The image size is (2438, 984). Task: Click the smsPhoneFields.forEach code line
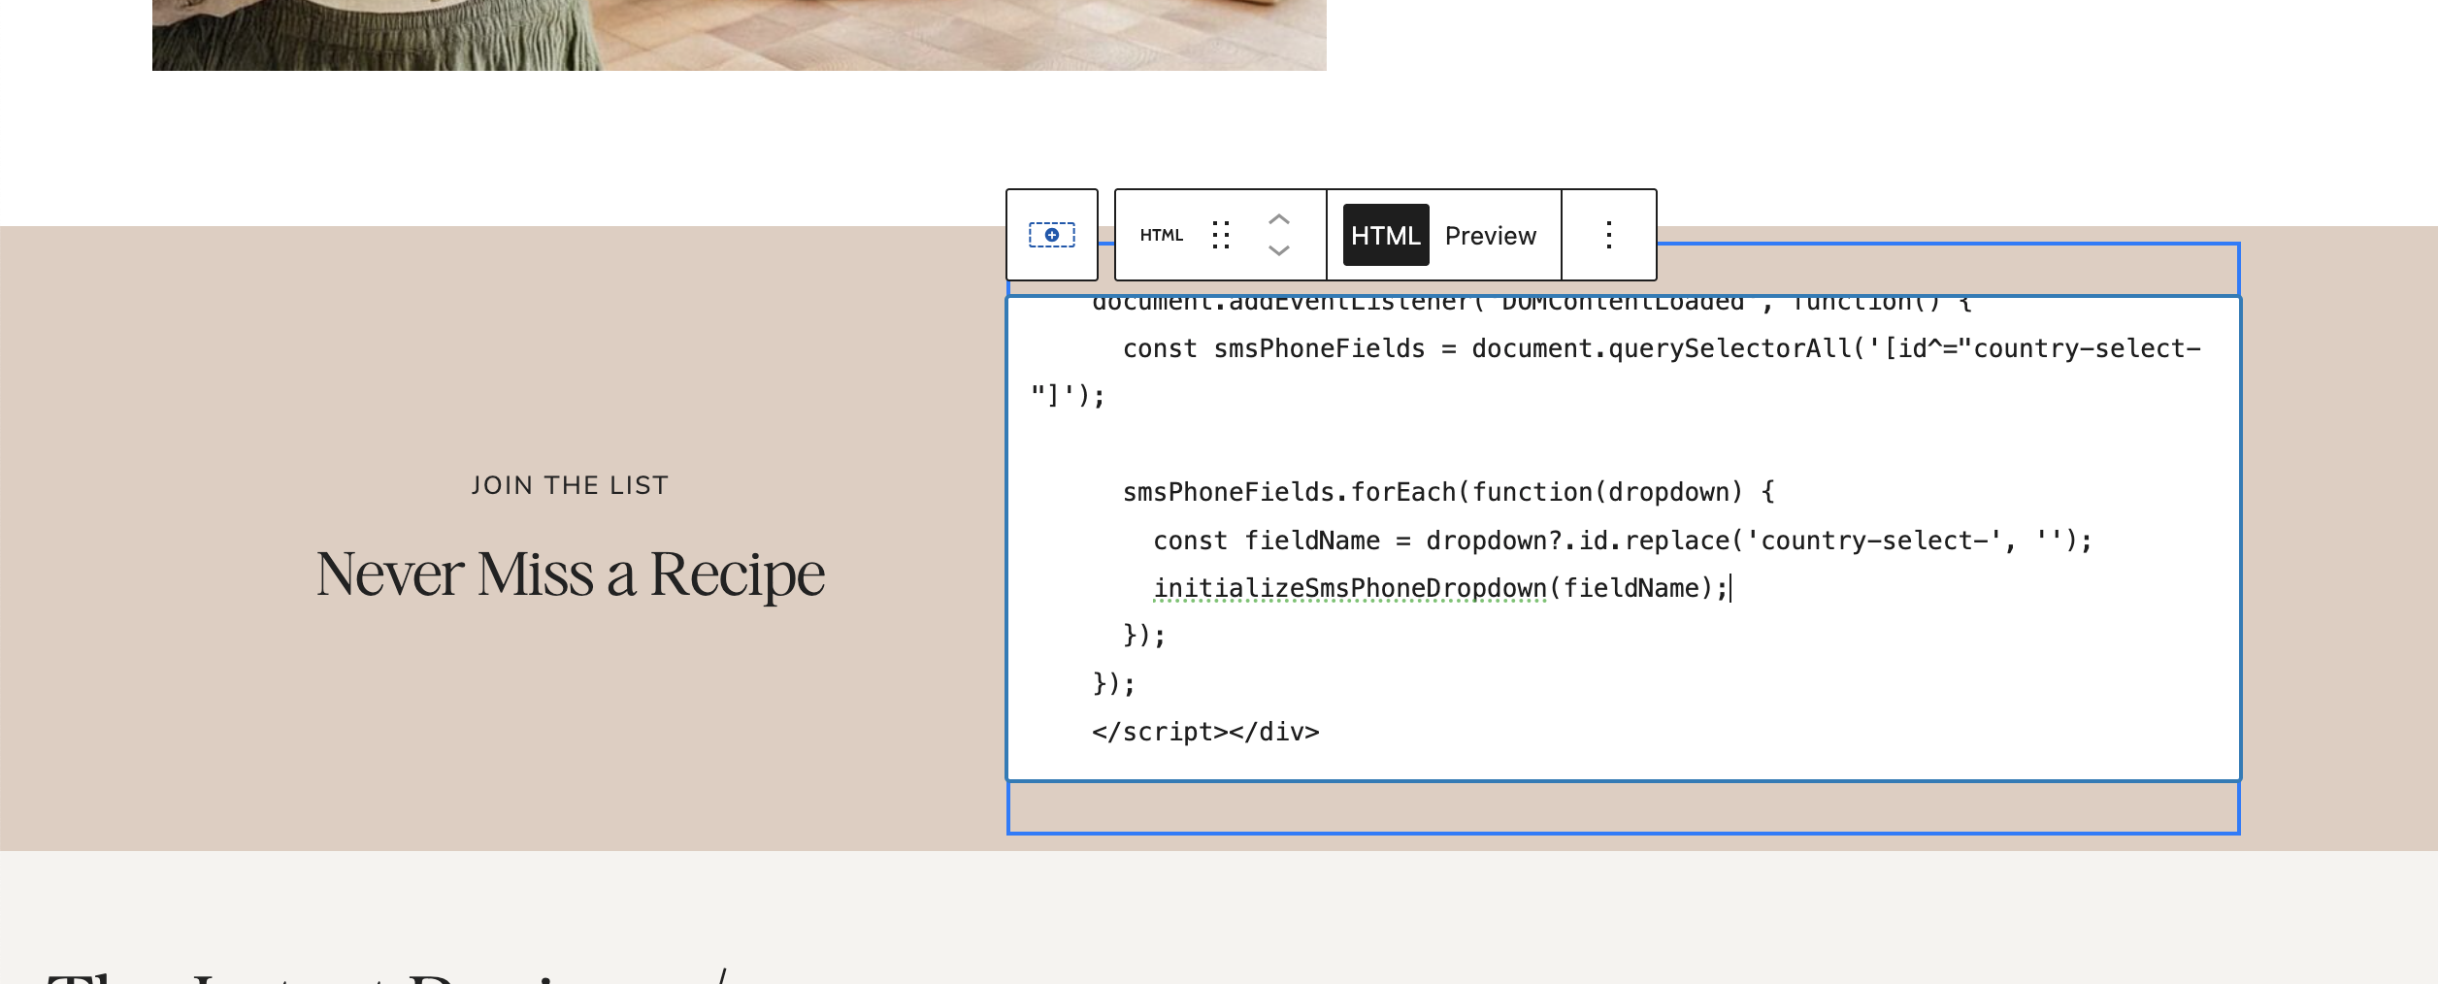click(x=1448, y=492)
